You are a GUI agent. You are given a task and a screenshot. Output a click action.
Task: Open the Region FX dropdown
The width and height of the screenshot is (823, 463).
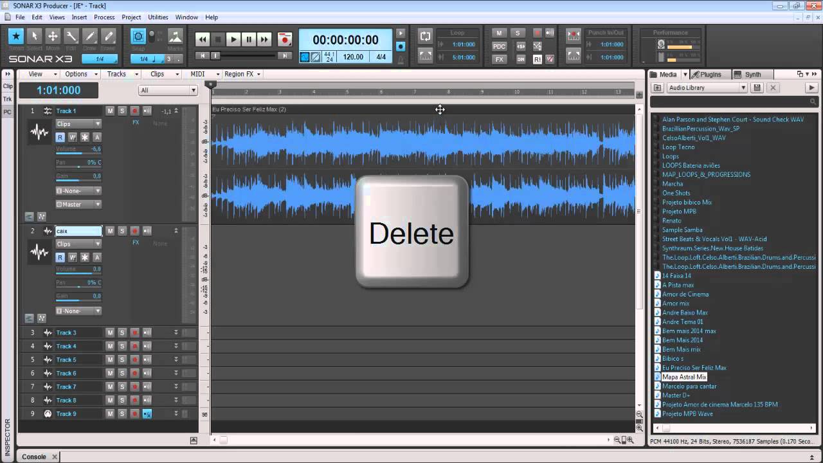pos(242,74)
